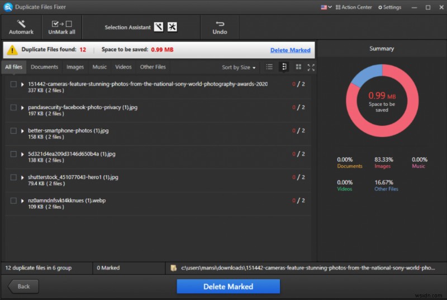Screen dimensions: 447x300
Task: Open the Selection Assistant tools icon
Action: click(x=172, y=27)
